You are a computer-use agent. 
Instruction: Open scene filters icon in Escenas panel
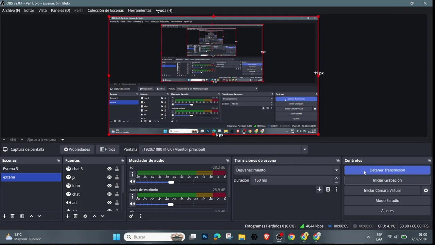[x=22, y=216]
